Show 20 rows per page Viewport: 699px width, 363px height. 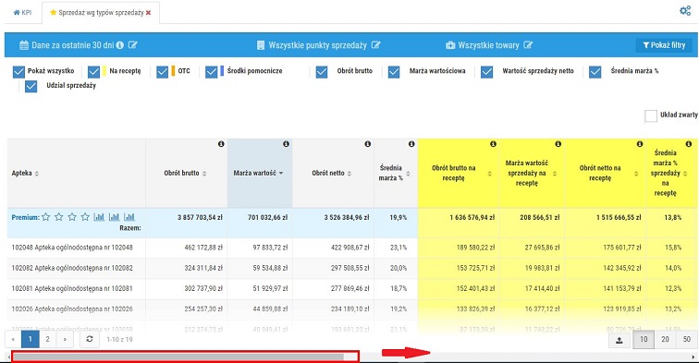click(x=665, y=339)
